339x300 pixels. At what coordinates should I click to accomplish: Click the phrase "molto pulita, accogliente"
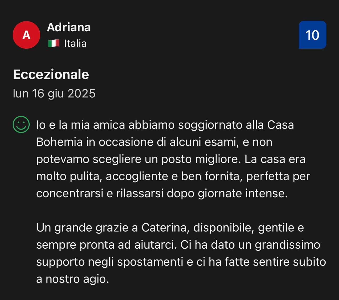point(102,176)
